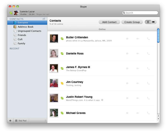Viewport: 167px width, 133px height.
Task: Click the Add Contact button
Action: coord(109,22)
